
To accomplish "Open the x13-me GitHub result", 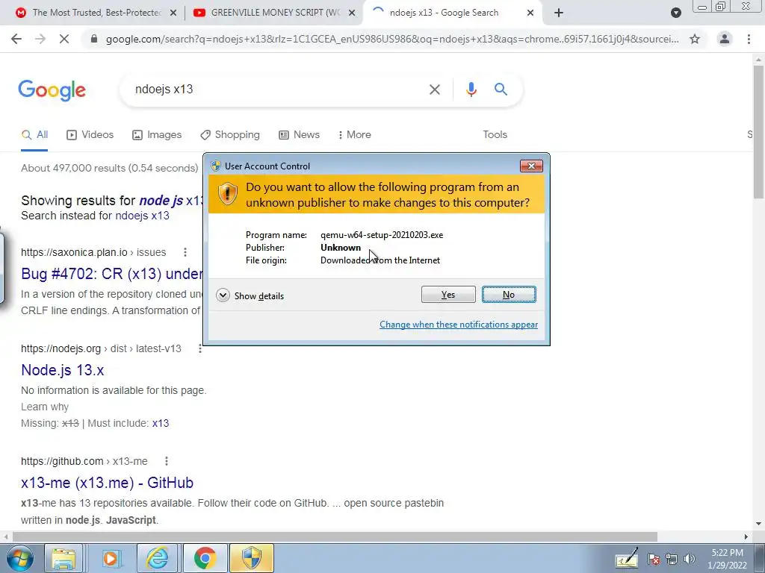I will [108, 483].
